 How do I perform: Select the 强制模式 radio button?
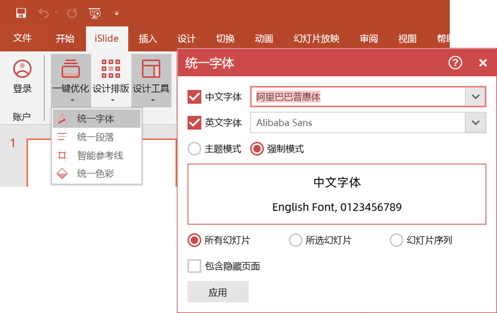[257, 149]
